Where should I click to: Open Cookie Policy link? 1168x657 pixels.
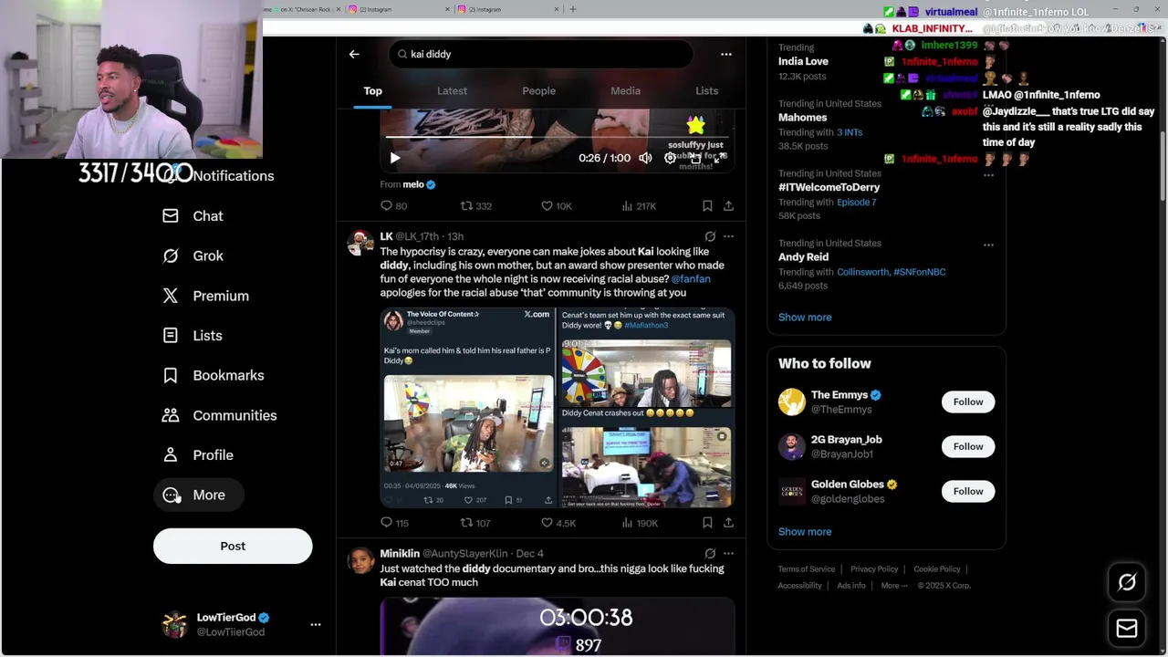click(937, 568)
